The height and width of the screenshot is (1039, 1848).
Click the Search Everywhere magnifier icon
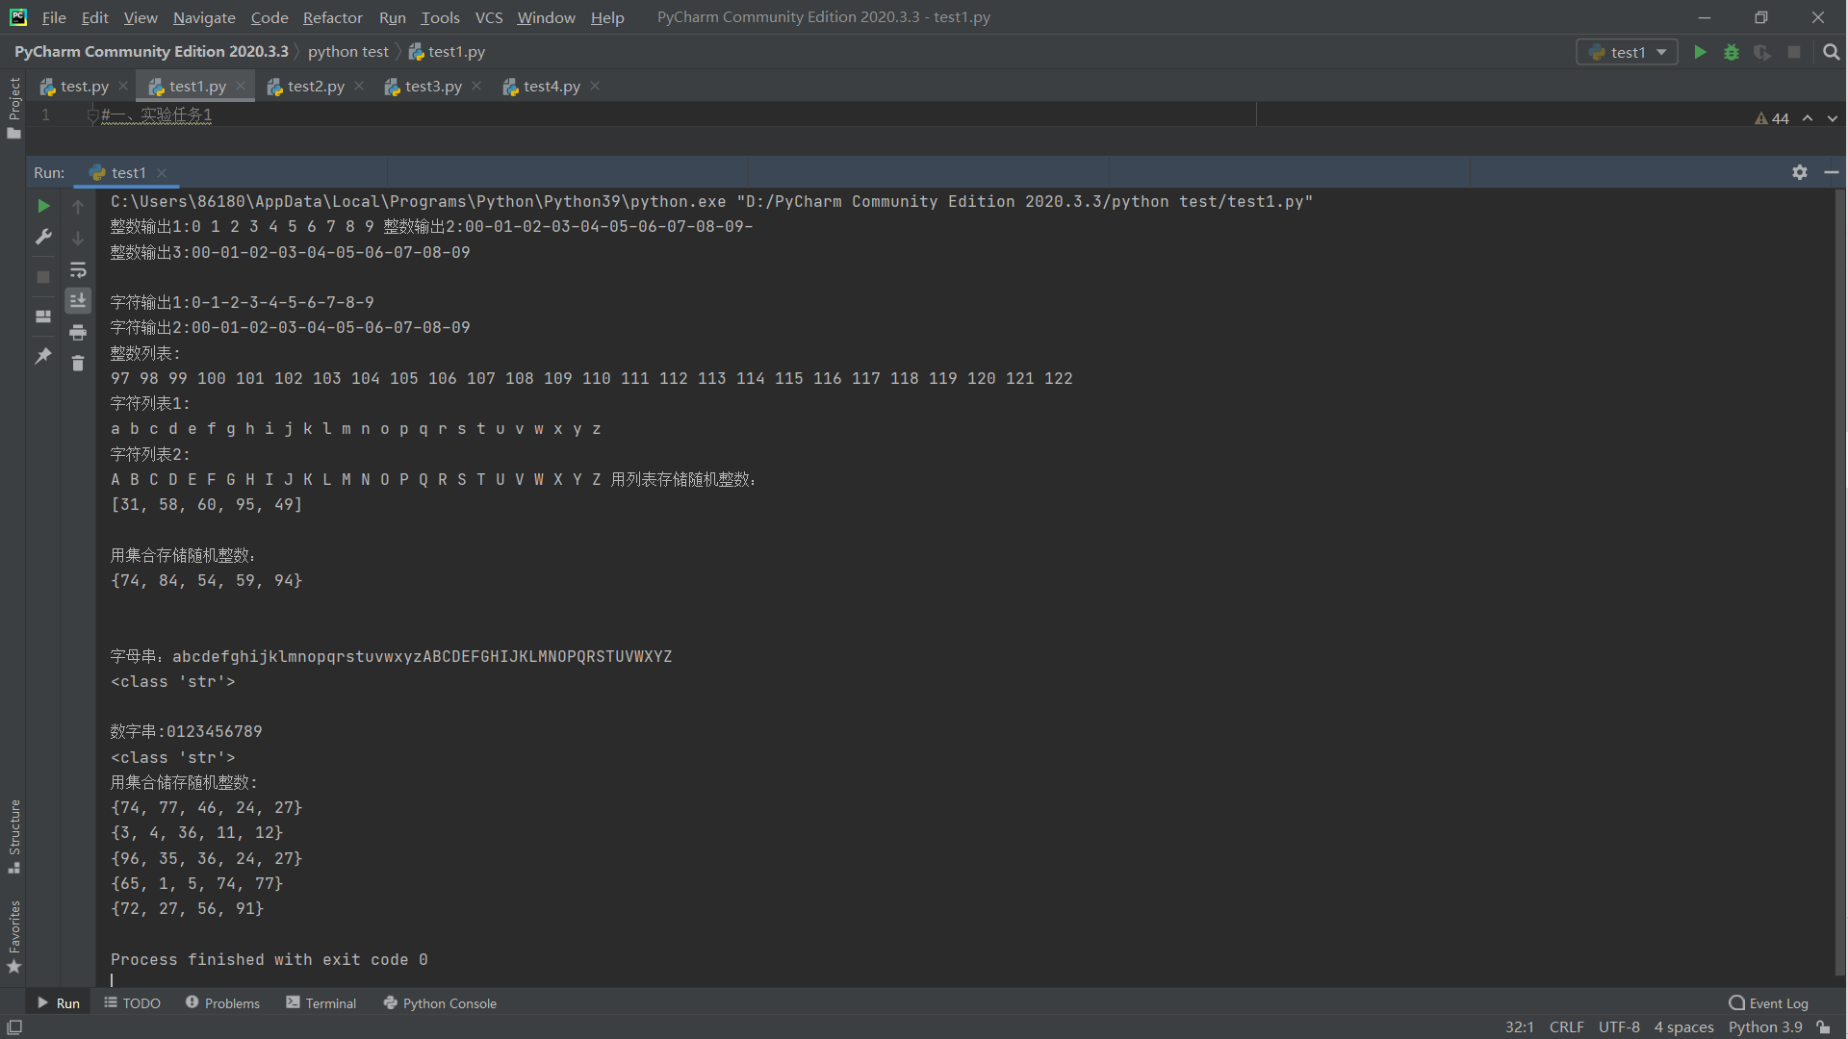tap(1831, 52)
